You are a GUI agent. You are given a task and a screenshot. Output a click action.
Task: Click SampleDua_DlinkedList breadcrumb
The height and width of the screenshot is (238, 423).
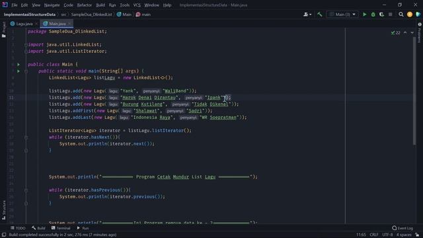91,15
